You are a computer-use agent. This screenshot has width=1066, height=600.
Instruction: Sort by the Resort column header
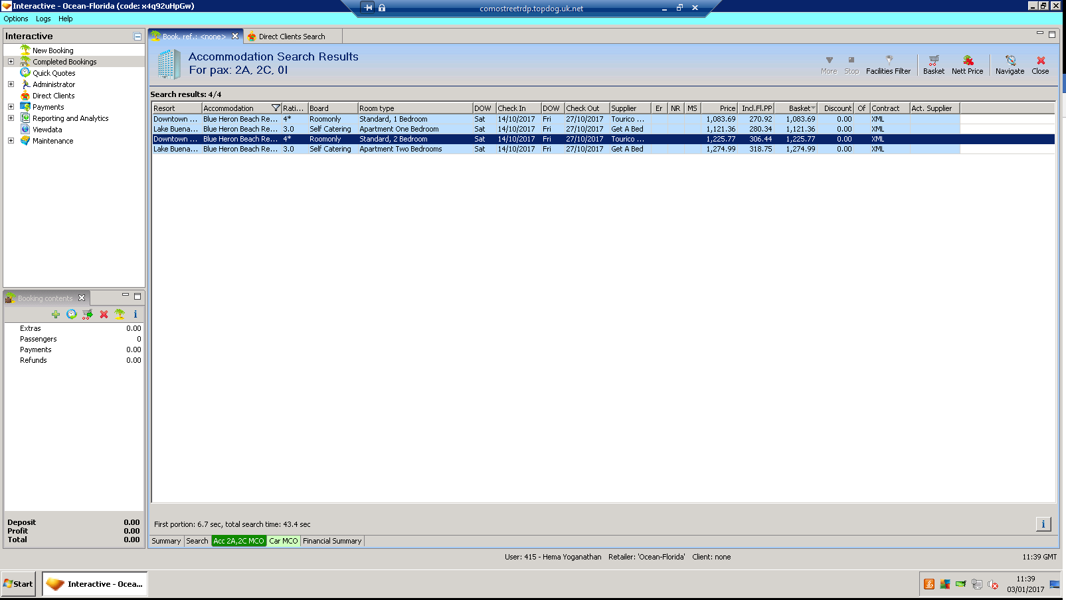[177, 108]
